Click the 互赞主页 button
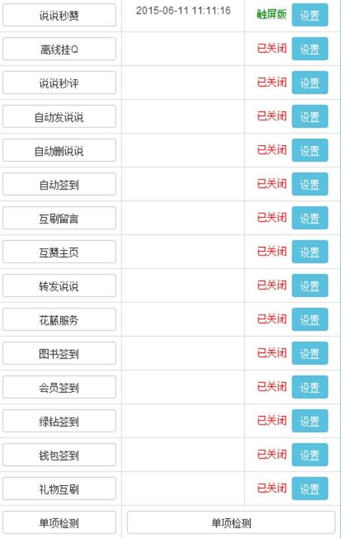The height and width of the screenshot is (538, 341). click(x=59, y=252)
